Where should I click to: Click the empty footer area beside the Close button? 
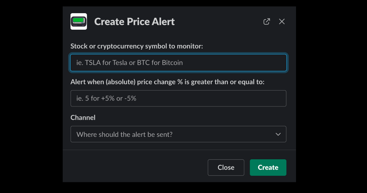[x=135, y=167]
